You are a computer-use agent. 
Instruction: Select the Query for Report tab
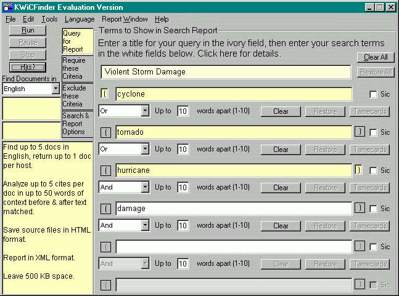[x=77, y=41]
